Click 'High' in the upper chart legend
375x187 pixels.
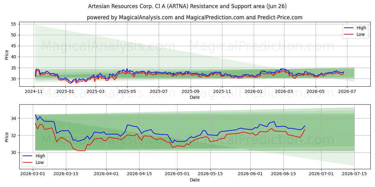pos(361,28)
